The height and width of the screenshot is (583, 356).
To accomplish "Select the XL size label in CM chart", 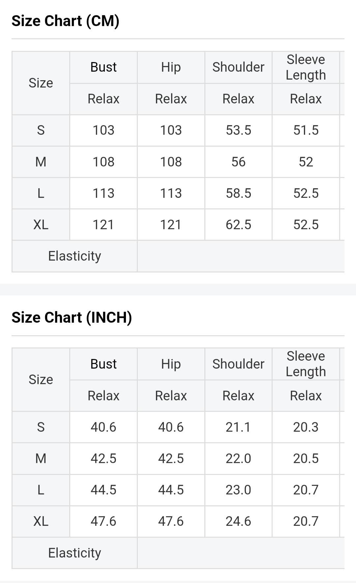I will [x=41, y=225].
